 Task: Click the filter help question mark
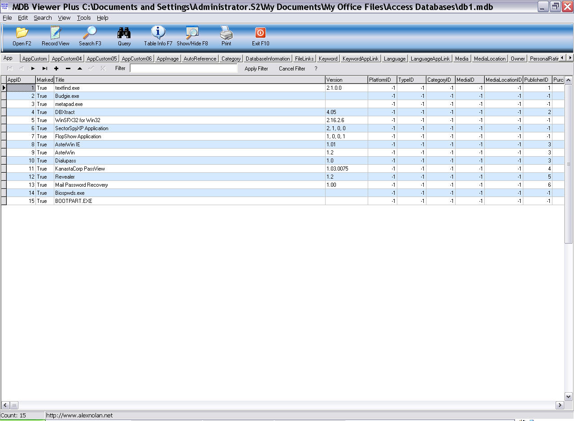[x=316, y=69]
